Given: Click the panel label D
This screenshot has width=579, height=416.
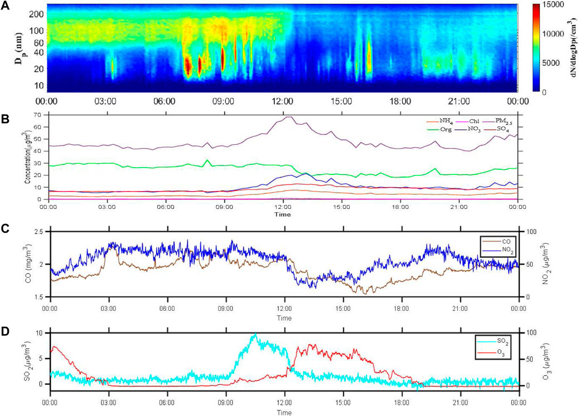Looking at the screenshot, I should point(5,331).
